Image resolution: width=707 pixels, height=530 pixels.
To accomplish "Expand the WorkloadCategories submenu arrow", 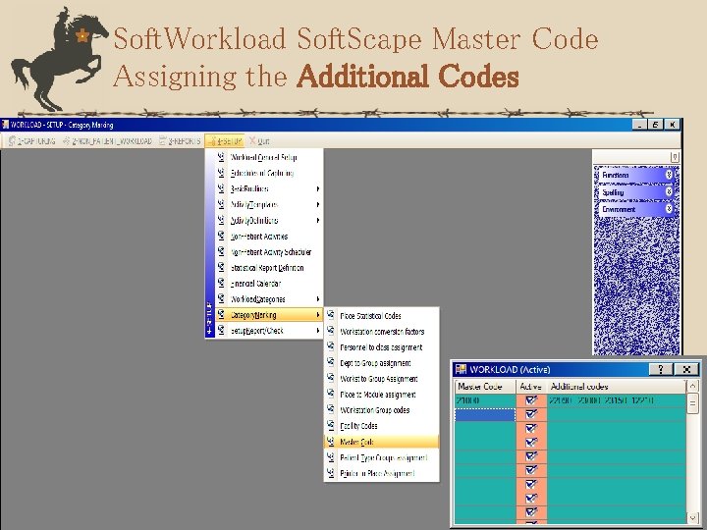I will coord(318,299).
